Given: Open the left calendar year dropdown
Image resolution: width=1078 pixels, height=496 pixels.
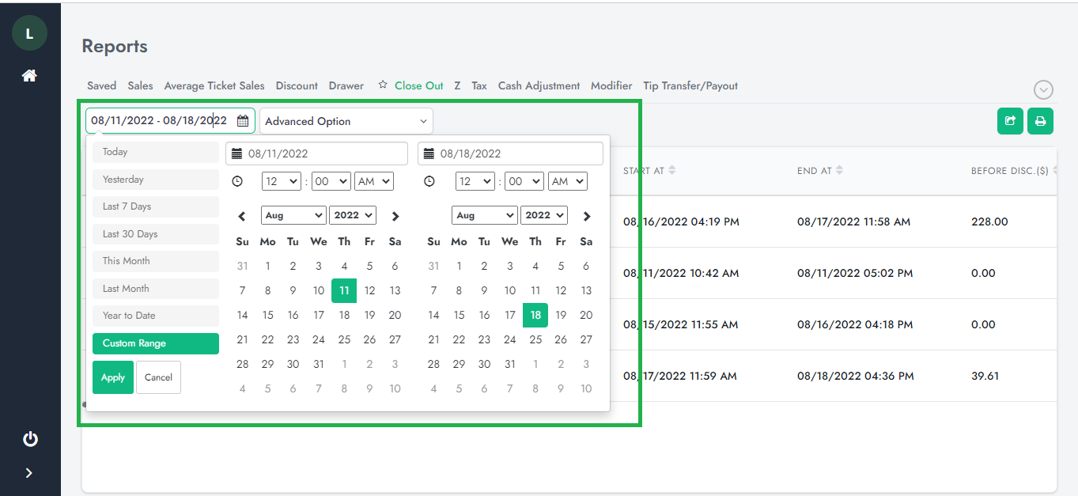Looking at the screenshot, I should (353, 215).
